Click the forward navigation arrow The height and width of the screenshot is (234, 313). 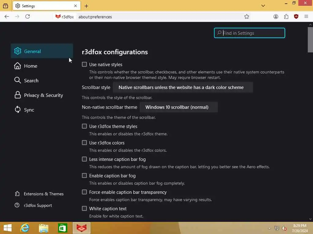pyautogui.click(x=17, y=16)
